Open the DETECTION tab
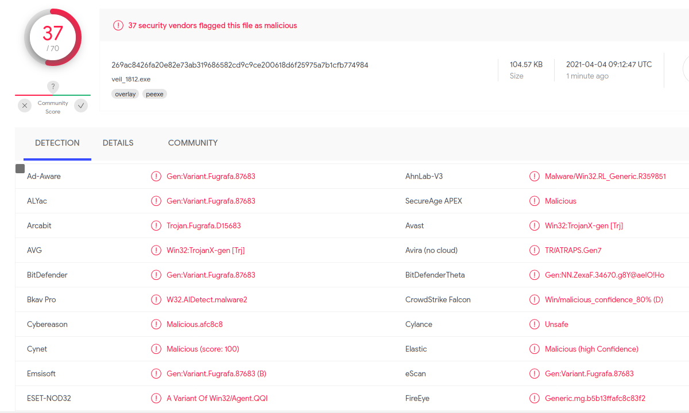Viewport: 689px width, 413px height. (x=57, y=143)
